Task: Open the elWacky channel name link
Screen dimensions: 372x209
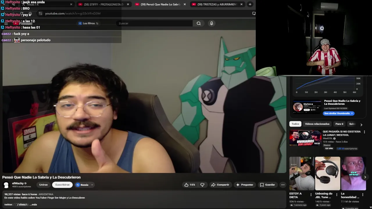Action: point(18,183)
